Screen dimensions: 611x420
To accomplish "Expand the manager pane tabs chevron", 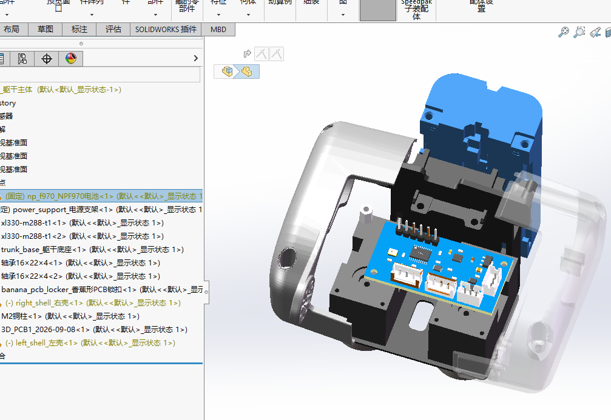I will 196,58.
